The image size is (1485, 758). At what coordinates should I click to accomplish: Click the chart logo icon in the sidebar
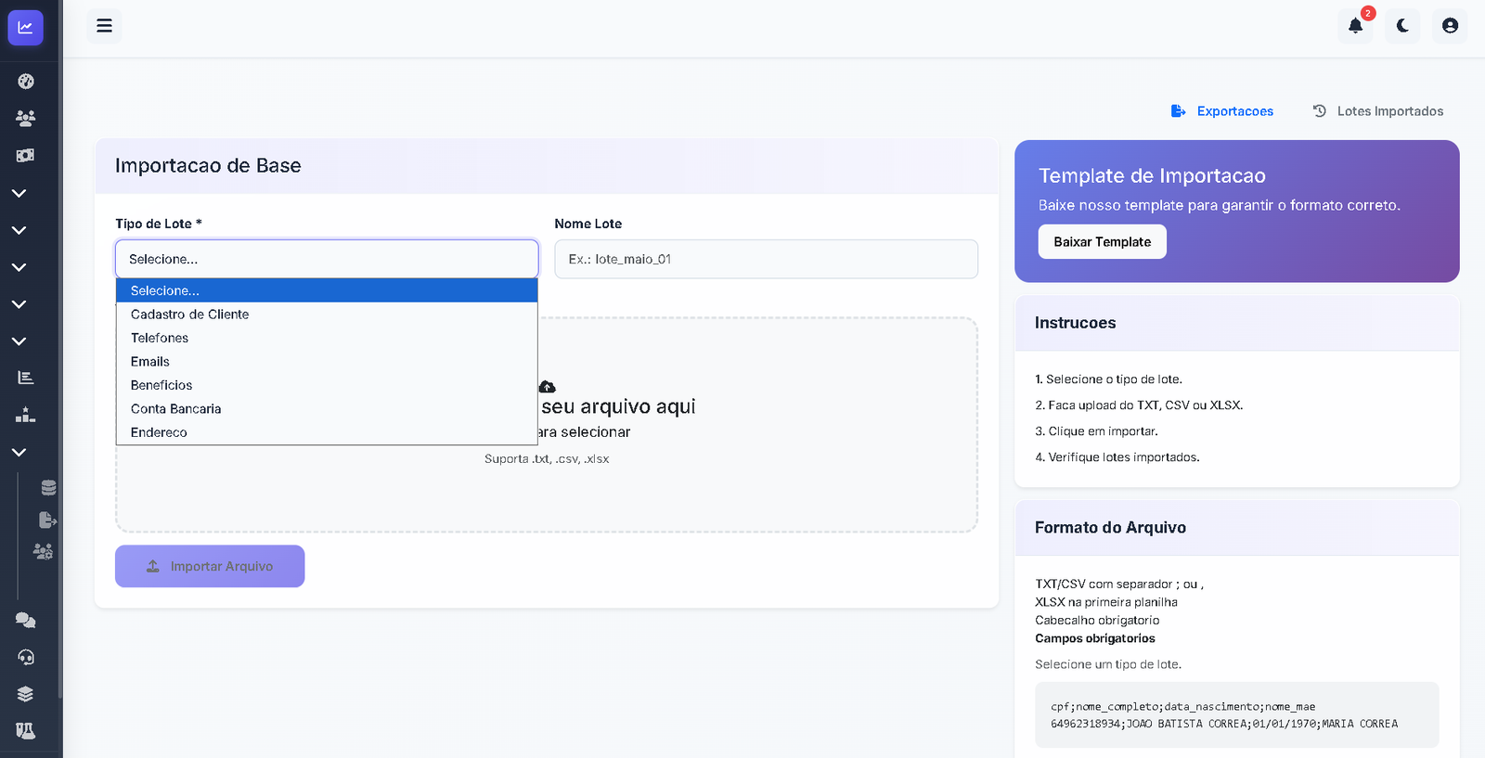[25, 28]
